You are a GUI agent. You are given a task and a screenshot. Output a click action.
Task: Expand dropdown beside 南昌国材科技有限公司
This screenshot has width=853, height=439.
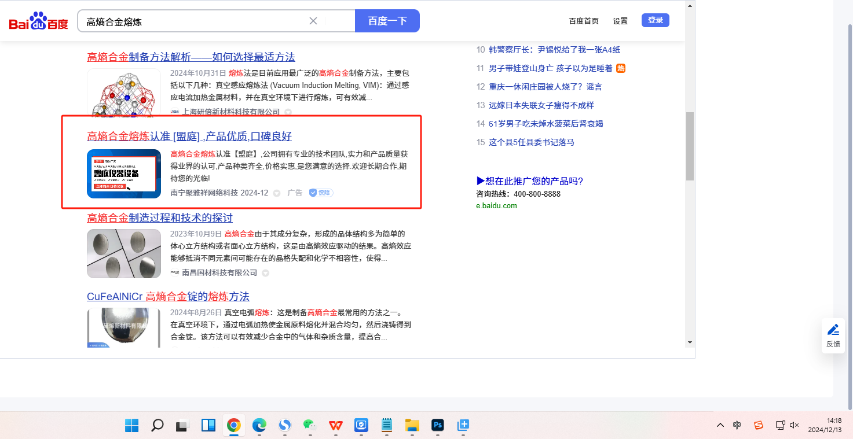point(265,273)
